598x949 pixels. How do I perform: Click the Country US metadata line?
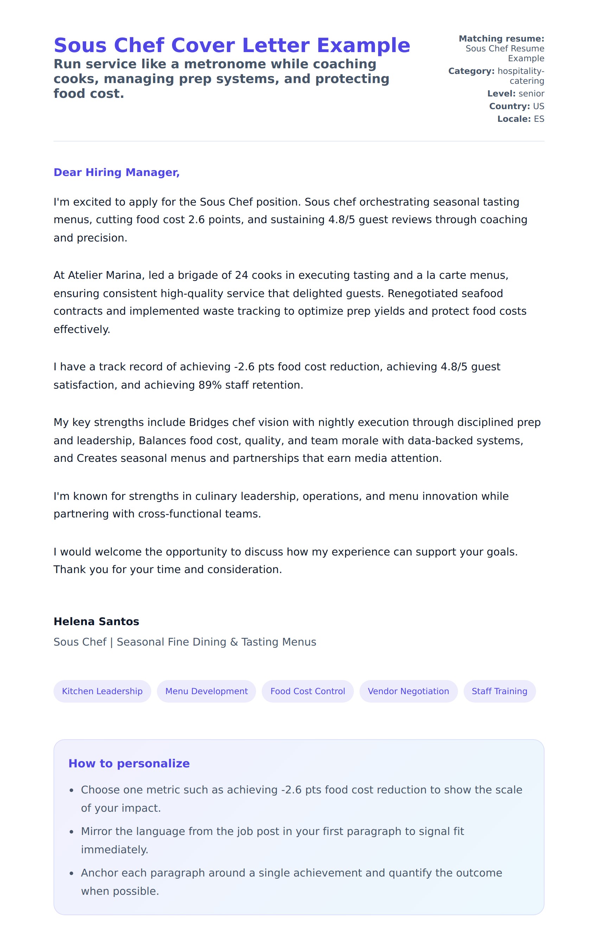pos(516,106)
